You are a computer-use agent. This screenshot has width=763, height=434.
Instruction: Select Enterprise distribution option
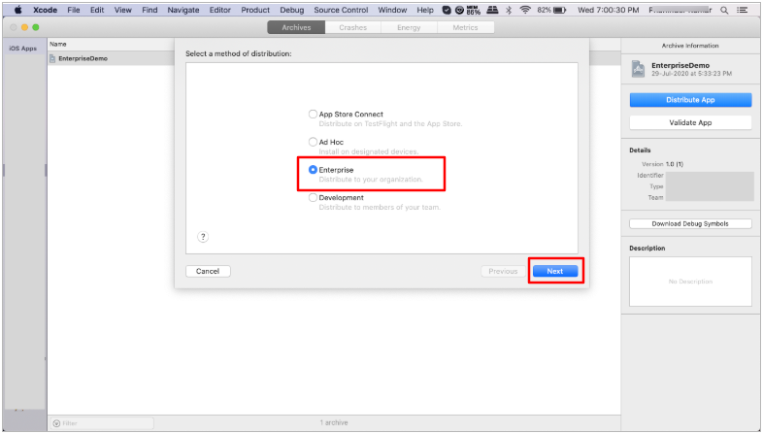pos(313,169)
